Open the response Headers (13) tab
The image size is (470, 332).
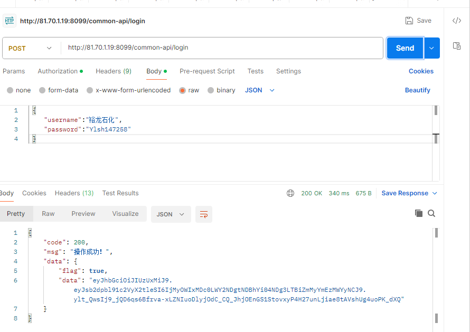[x=74, y=193]
